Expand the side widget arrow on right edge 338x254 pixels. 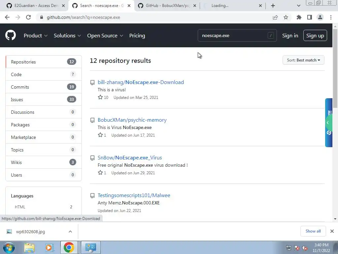click(328, 123)
